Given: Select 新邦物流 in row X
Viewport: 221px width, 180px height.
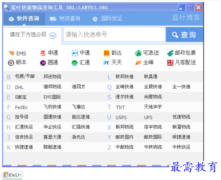Looking at the screenshot, I should 125,127.
